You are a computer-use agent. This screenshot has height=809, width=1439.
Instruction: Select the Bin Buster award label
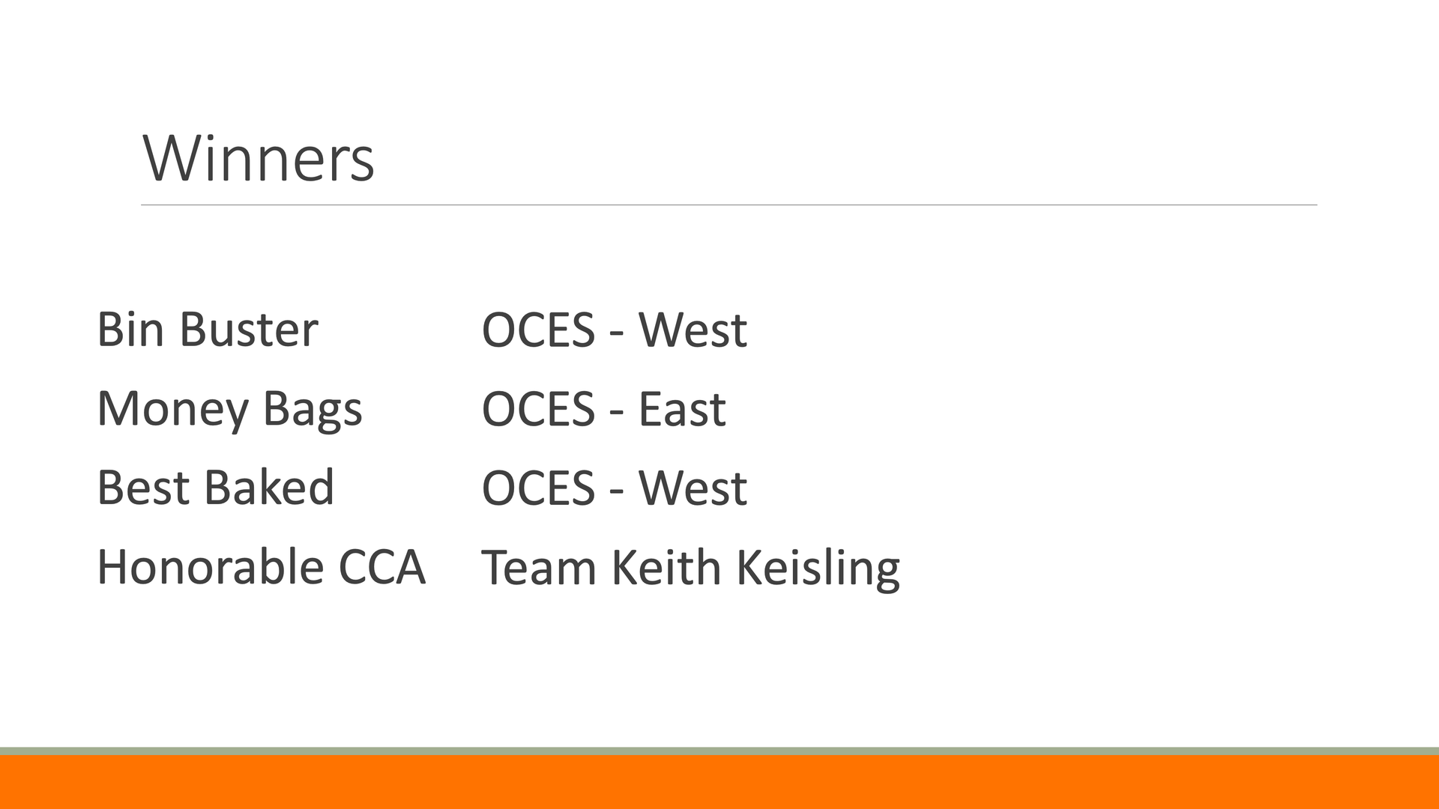208,330
